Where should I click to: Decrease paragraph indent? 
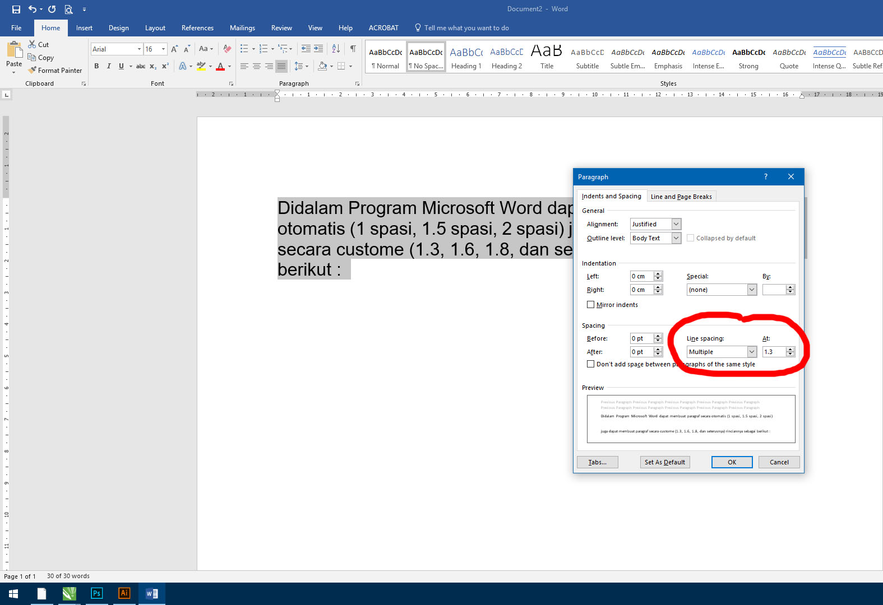pos(306,49)
